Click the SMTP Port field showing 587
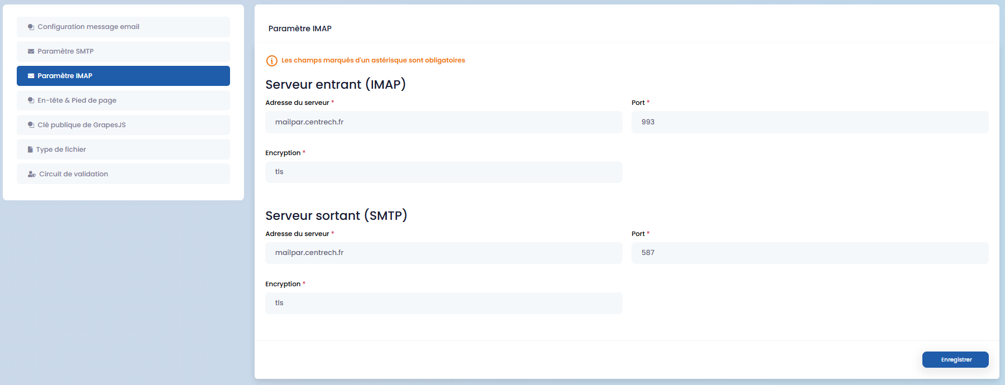The height and width of the screenshot is (385, 1005). (810, 253)
